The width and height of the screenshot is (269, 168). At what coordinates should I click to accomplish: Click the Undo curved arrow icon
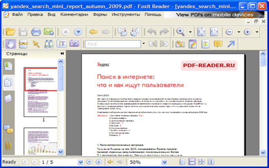pos(152,32)
